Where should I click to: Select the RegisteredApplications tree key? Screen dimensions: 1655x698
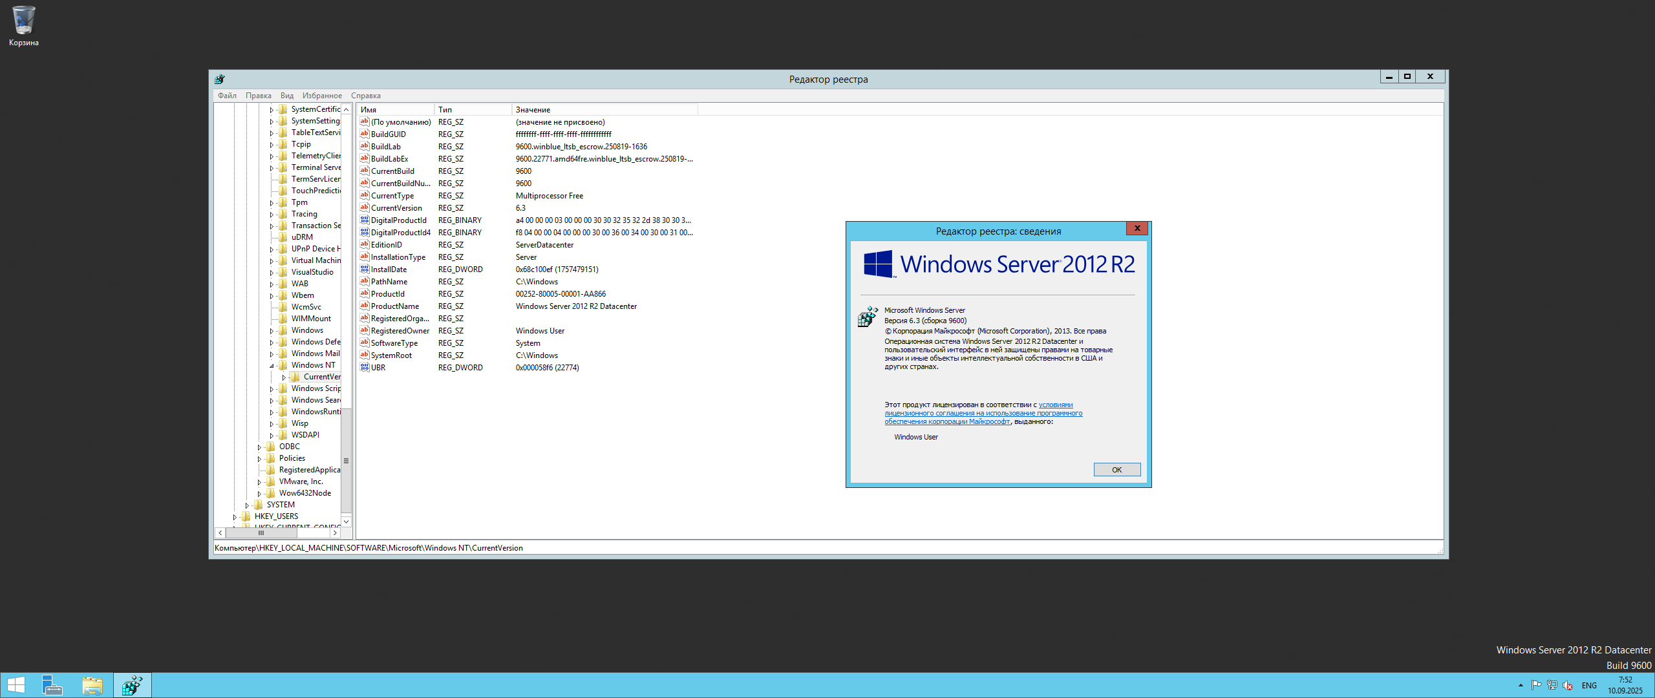[x=309, y=470]
